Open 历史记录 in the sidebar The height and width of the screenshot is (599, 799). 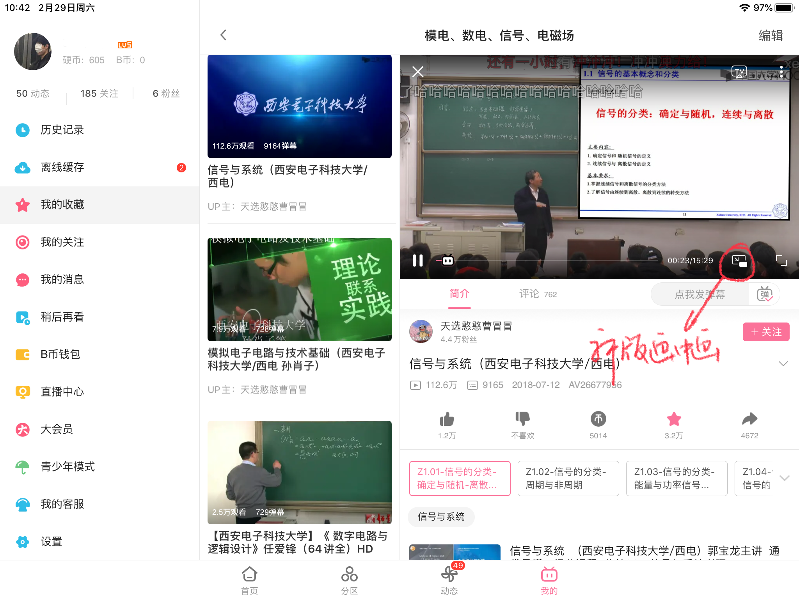click(x=62, y=130)
